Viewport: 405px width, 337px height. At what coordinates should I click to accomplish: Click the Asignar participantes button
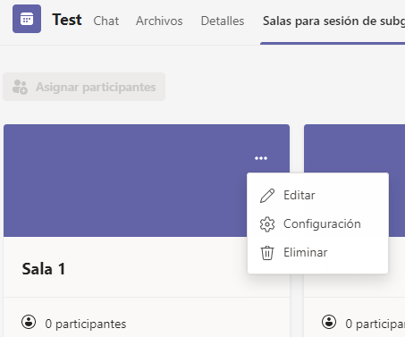(x=84, y=87)
